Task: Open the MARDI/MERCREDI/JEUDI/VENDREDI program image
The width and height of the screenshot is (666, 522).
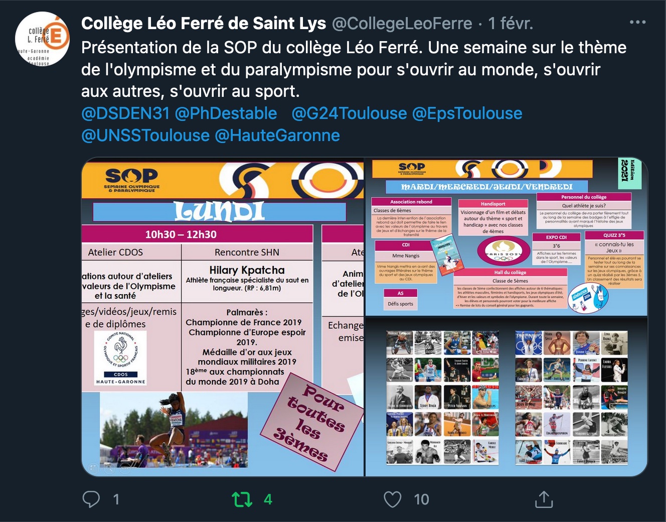Action: tap(507, 237)
